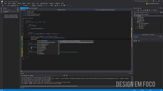This screenshot has width=163, height=91.
Task: Select Form1.Designer.cs in Solution Explorer
Action: click(x=144, y=24)
